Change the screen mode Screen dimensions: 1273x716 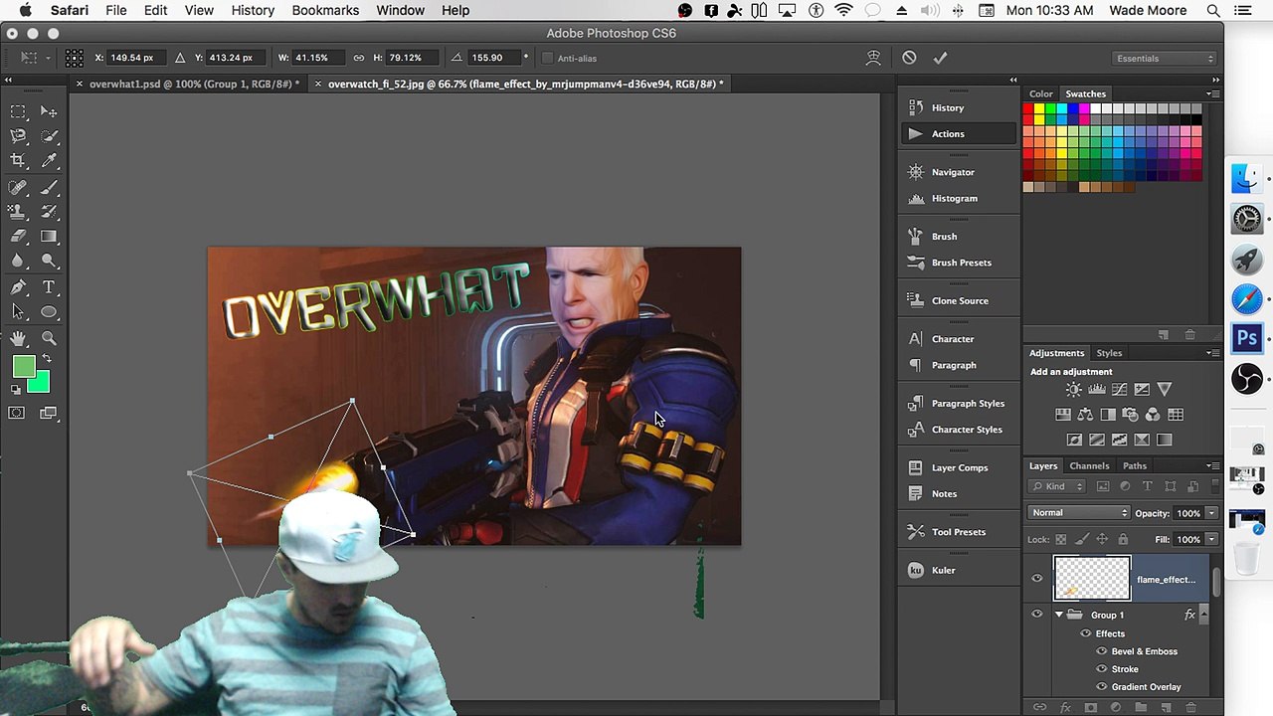[49, 414]
